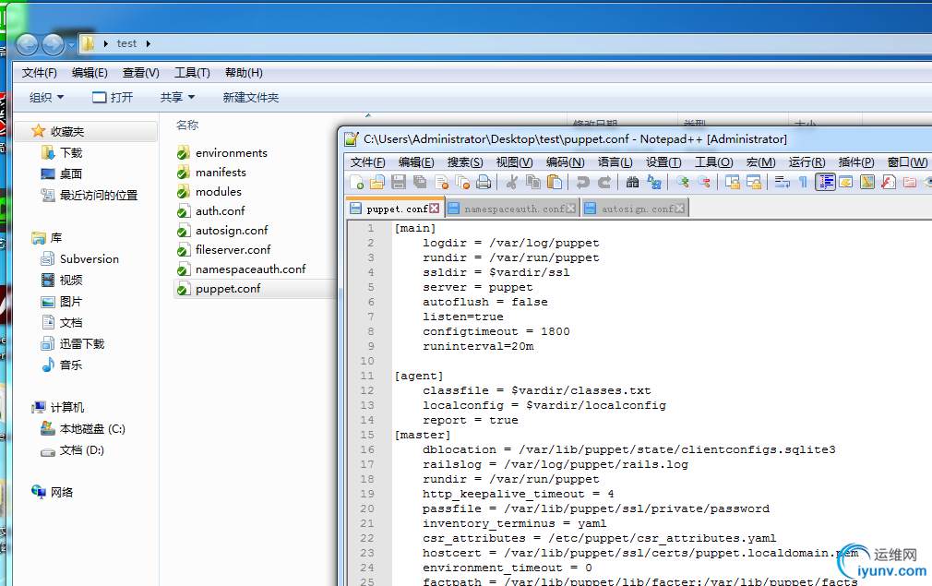The image size is (932, 586).
Task: Expand the 共享 dropdown in Explorer
Action: click(177, 98)
